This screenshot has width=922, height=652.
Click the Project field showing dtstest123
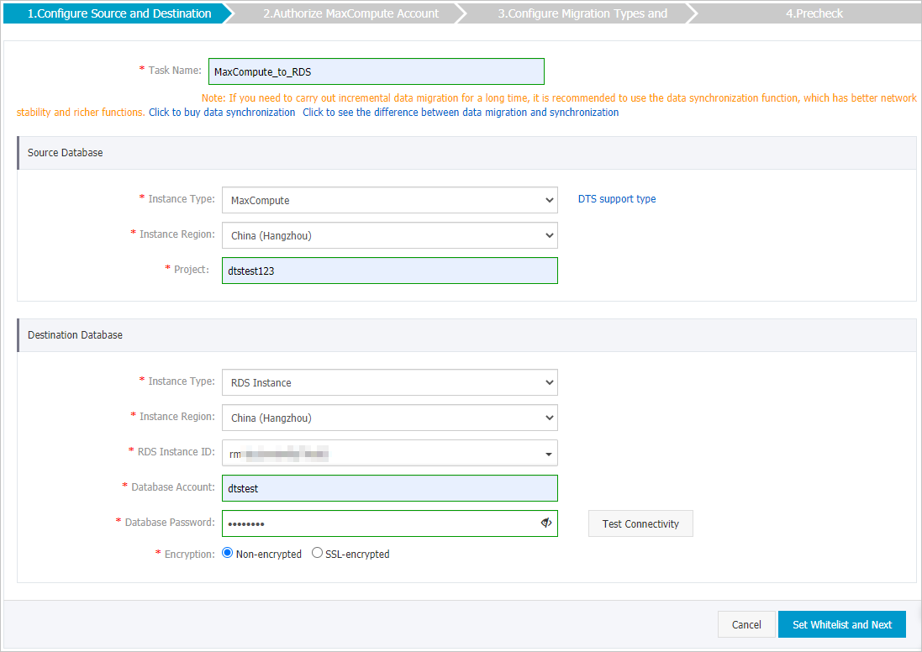(389, 271)
